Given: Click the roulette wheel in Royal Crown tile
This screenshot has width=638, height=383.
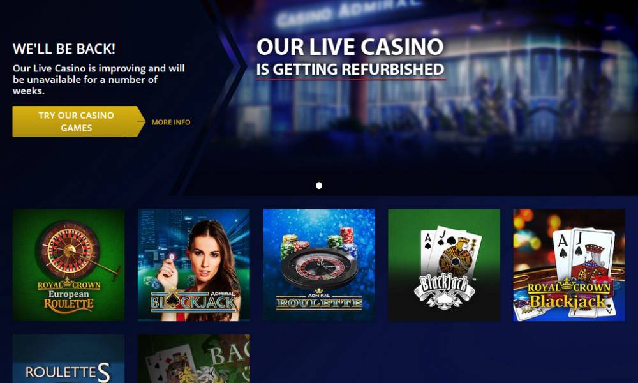Looking at the screenshot, I should pyautogui.click(x=68, y=249).
